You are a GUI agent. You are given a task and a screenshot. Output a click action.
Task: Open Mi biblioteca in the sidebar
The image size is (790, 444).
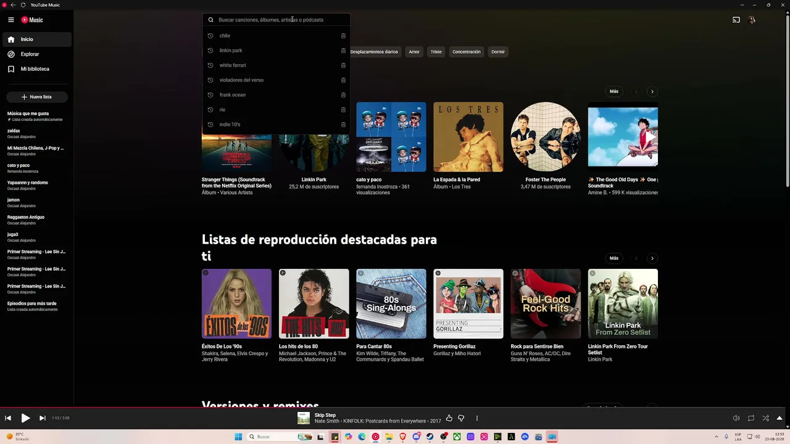37,69
